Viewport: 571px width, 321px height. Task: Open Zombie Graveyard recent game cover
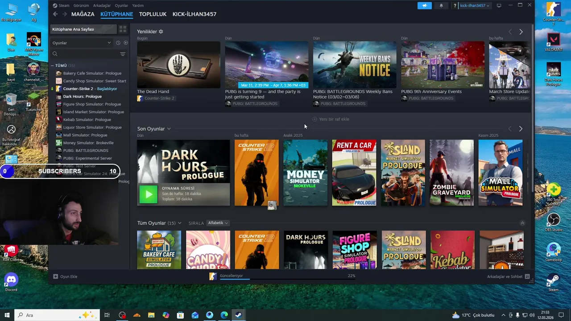[451, 173]
